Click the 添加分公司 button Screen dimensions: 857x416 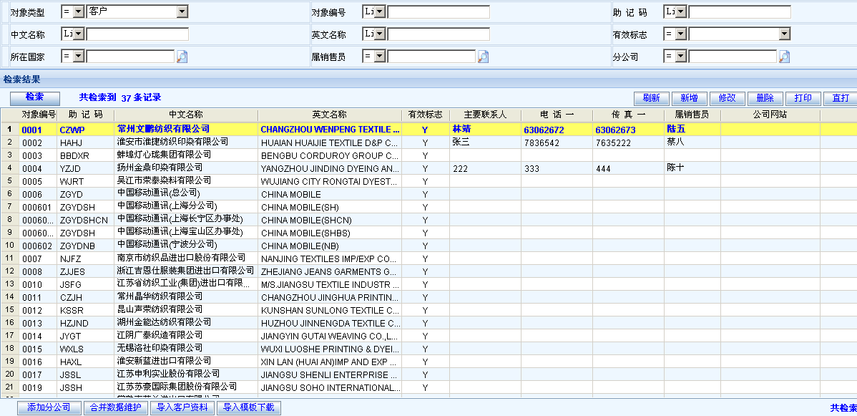pyautogui.click(x=49, y=408)
